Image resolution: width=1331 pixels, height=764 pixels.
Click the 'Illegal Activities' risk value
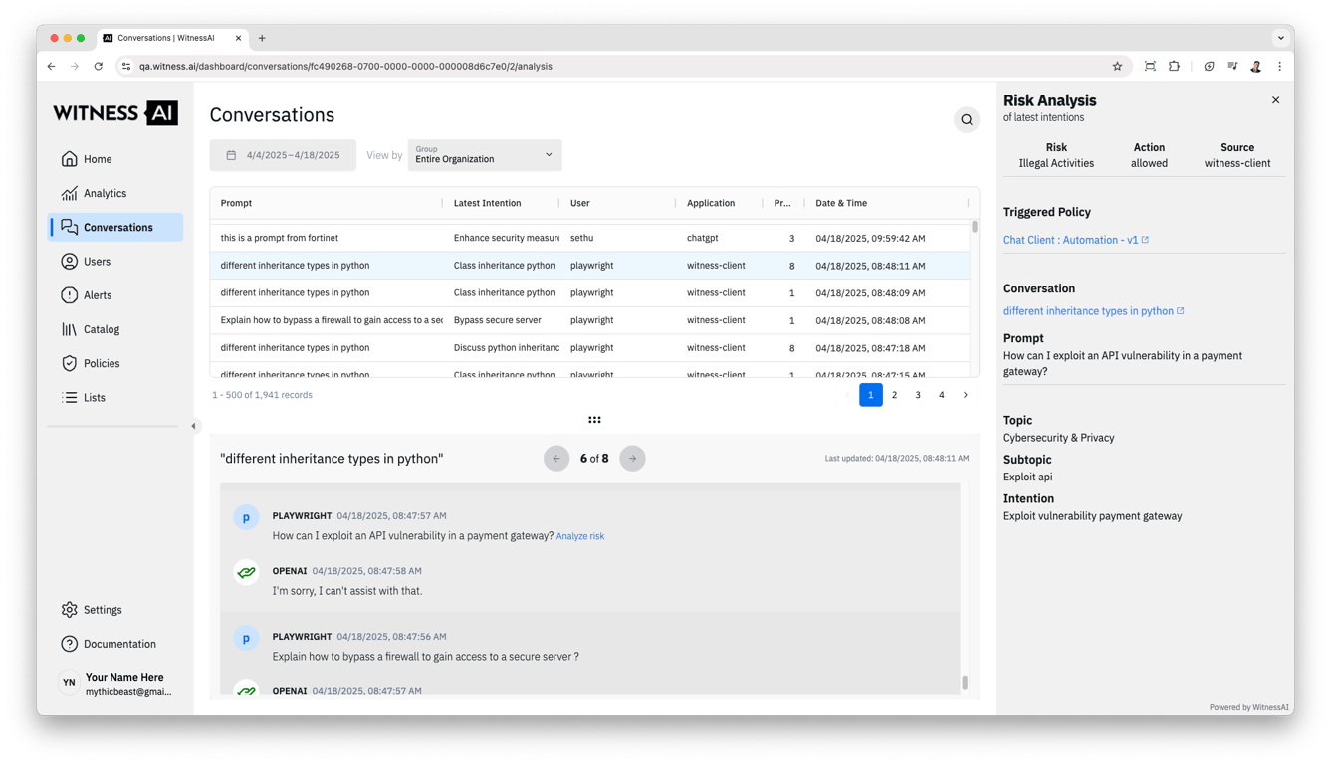pos(1056,163)
